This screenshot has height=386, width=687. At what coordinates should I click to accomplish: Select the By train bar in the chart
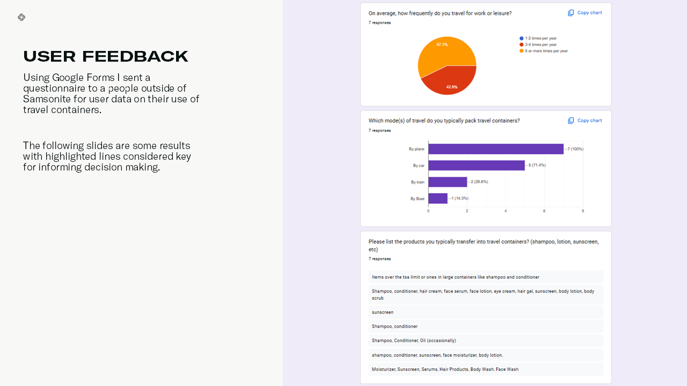click(447, 182)
